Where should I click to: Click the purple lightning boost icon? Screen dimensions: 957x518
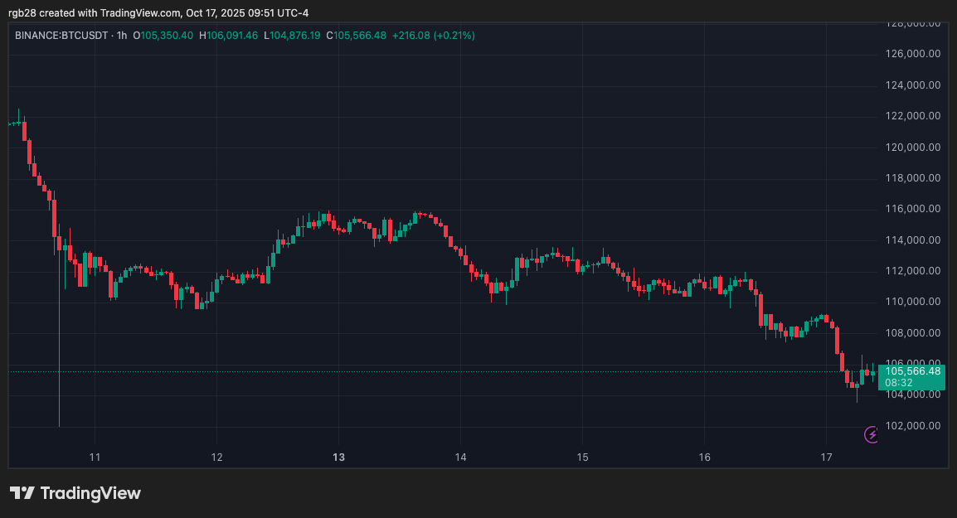click(x=872, y=434)
